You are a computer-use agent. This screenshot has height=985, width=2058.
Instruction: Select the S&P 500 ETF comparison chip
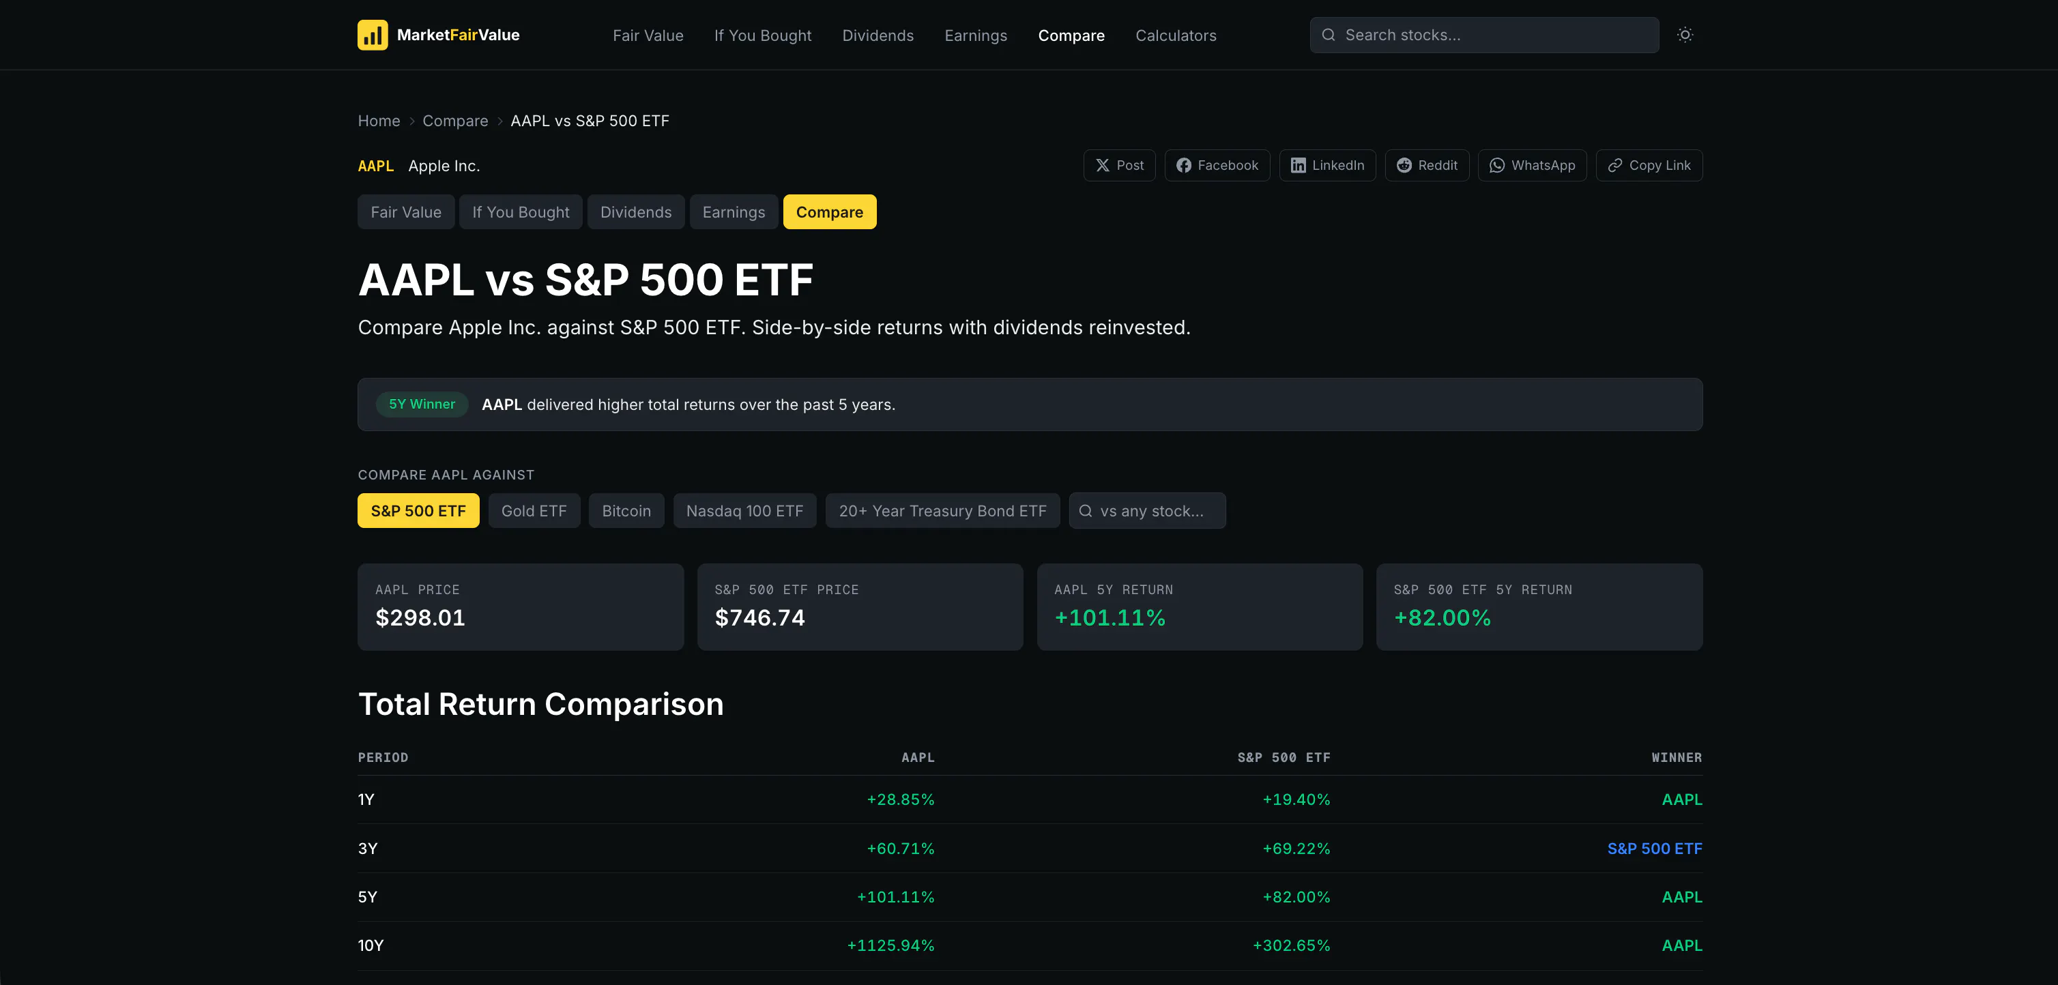point(418,512)
